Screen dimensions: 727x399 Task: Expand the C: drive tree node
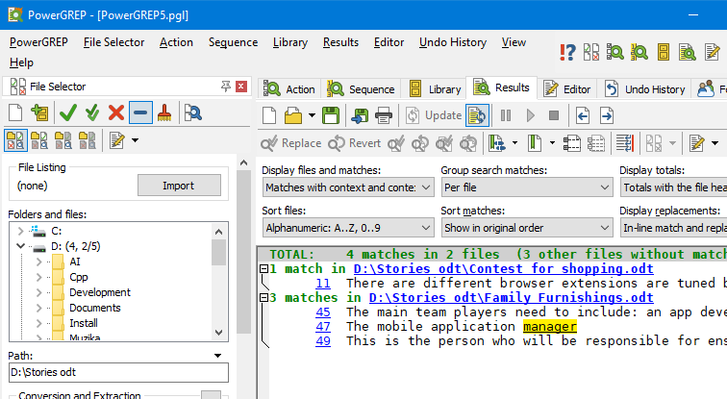(20, 231)
